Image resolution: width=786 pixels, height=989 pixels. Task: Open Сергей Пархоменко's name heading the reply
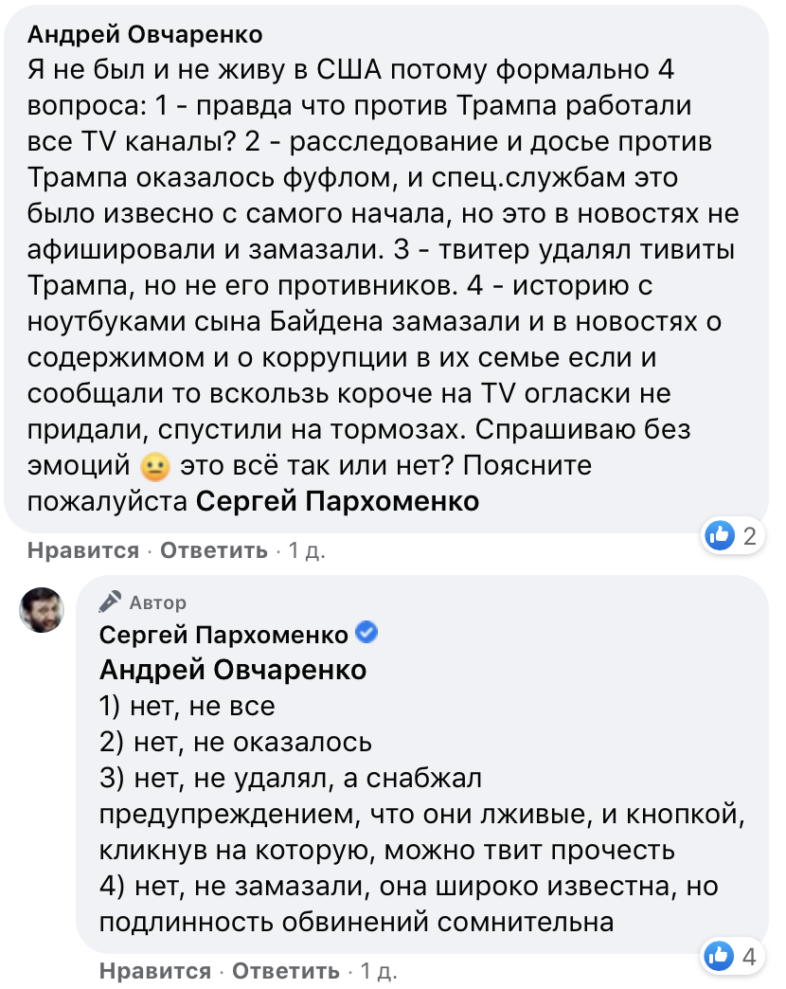[x=223, y=635]
